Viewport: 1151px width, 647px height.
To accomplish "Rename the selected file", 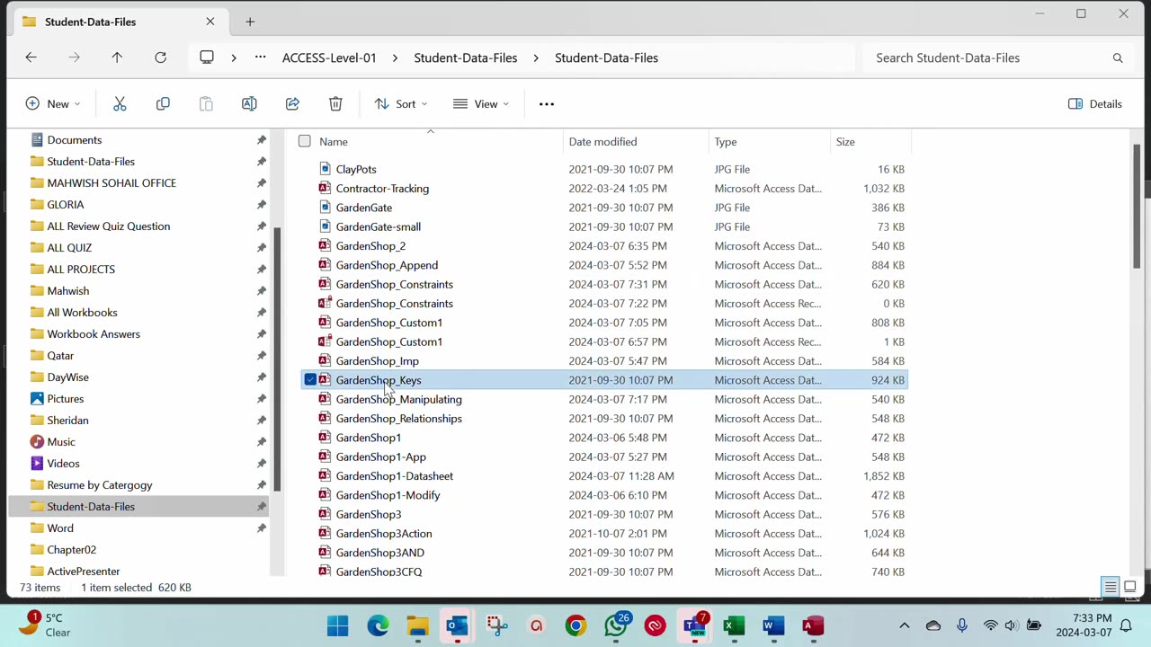I will (249, 104).
